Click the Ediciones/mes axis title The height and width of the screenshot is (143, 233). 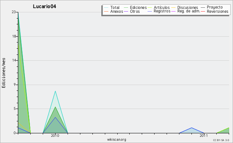coord(3,73)
